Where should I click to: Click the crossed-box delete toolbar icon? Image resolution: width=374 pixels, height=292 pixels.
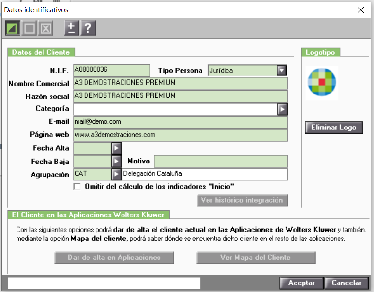pos(45,28)
